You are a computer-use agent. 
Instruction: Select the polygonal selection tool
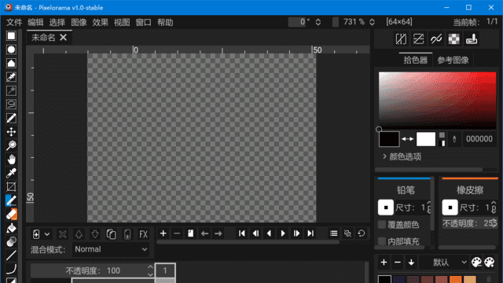click(11, 63)
